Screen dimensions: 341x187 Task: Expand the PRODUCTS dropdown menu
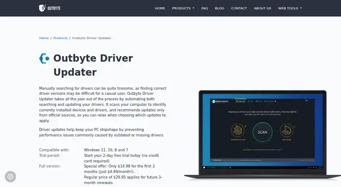[183, 8]
